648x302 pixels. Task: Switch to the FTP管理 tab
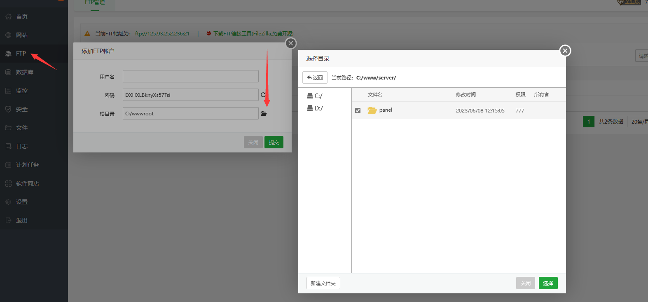[x=95, y=2]
